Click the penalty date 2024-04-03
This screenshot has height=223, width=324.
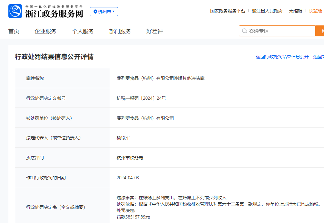[x=128, y=178]
